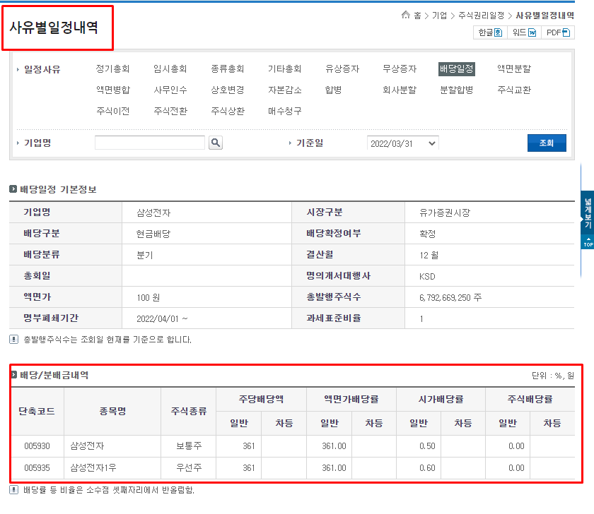Screen dimensions: 594x514
Task: Click 보통주 stock type cell
Action: (189, 446)
